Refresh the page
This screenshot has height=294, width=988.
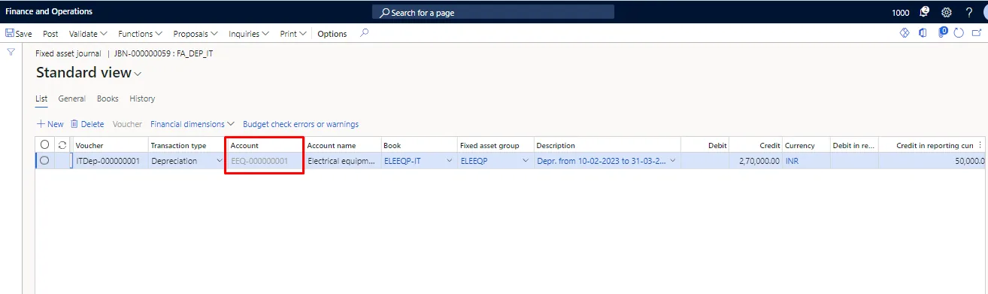point(959,33)
